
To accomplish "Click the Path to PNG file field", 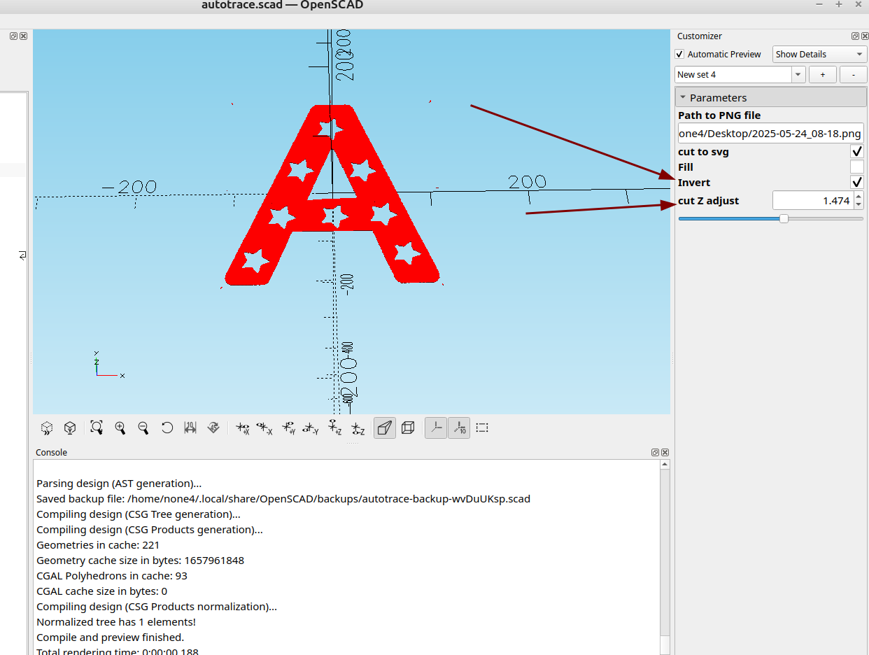I will tap(771, 133).
